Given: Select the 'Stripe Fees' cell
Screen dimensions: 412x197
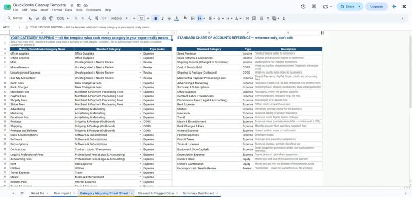Looking at the screenshot, I should coord(42,104).
